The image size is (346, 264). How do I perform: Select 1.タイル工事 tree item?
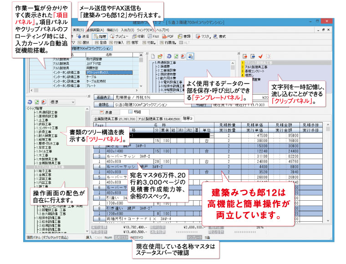(x=44, y=152)
